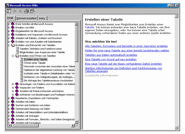Open link Tabellen aus Daten automatisch erstellen
The height and width of the screenshot is (134, 185).
111,55
